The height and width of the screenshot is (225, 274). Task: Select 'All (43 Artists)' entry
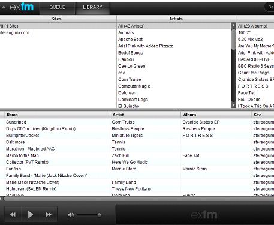coord(174,26)
